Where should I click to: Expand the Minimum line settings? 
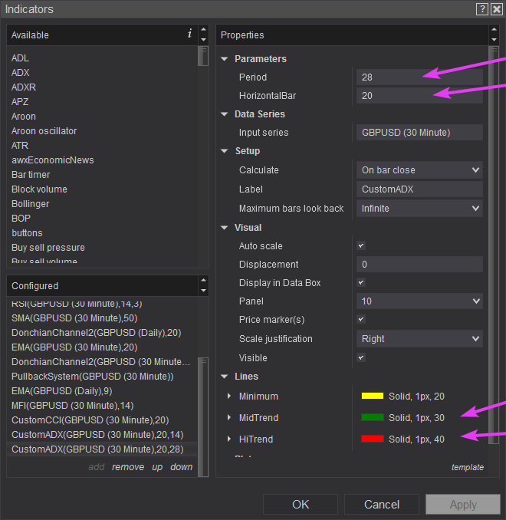click(229, 396)
